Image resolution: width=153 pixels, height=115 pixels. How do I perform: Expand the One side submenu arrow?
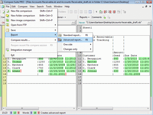pyautogui.click(x=91, y=44)
